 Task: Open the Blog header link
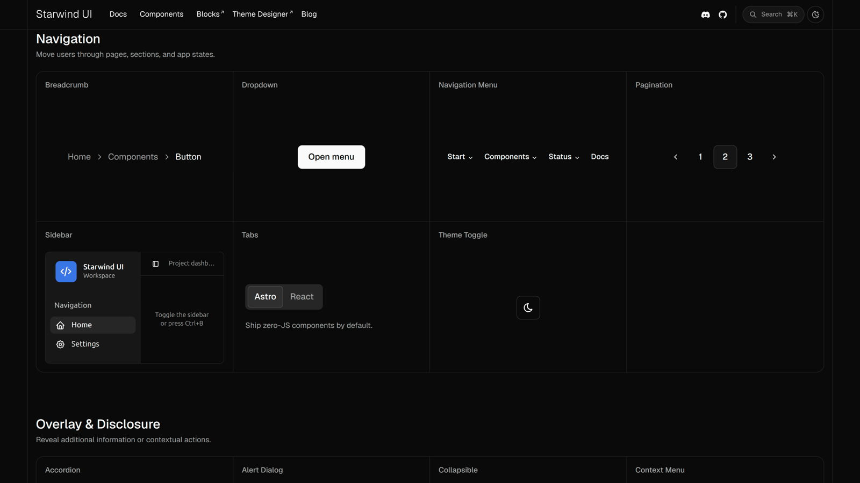[x=309, y=14]
